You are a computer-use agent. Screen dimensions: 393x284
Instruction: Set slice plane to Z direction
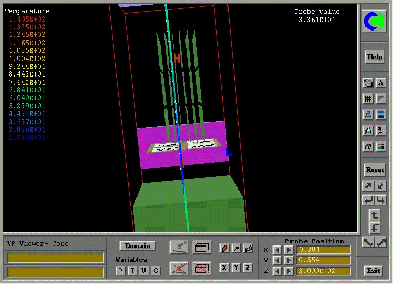(247, 268)
